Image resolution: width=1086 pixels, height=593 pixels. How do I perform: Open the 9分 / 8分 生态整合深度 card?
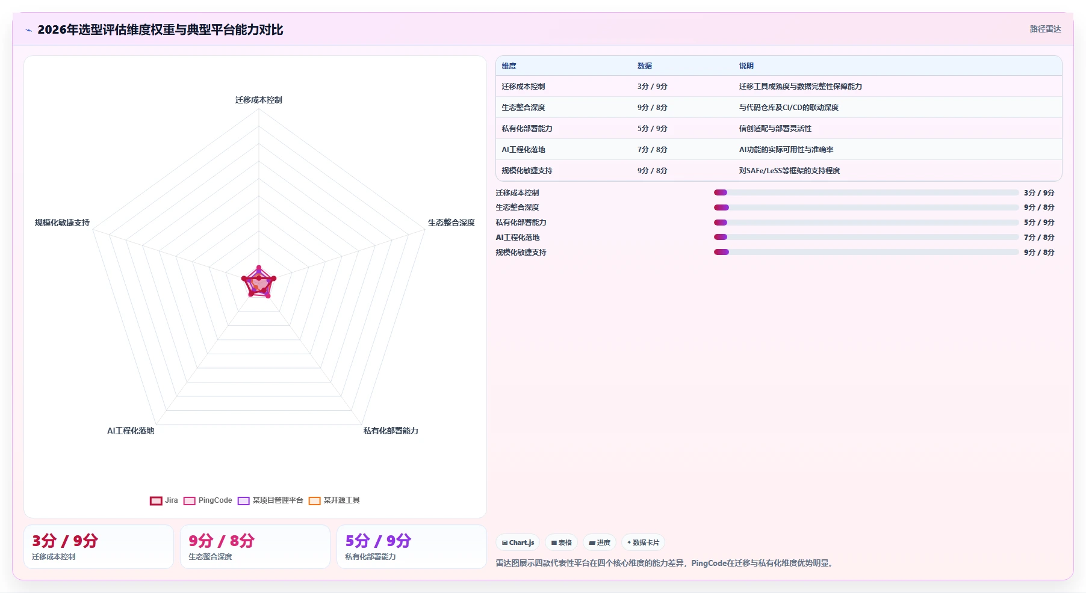pos(255,547)
